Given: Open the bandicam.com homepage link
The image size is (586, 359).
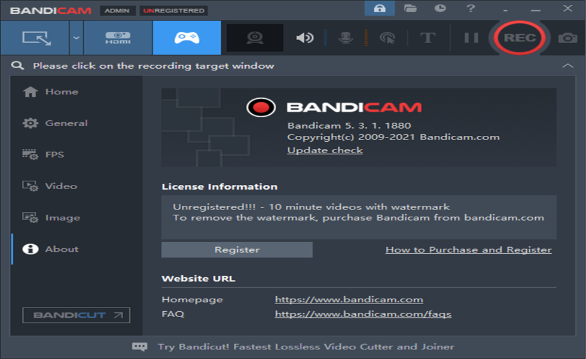Looking at the screenshot, I should click(x=349, y=300).
